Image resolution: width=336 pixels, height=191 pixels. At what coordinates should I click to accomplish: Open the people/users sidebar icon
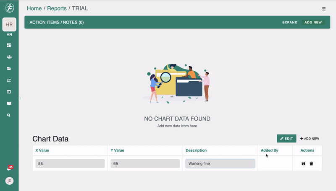pyautogui.click(x=9, y=57)
